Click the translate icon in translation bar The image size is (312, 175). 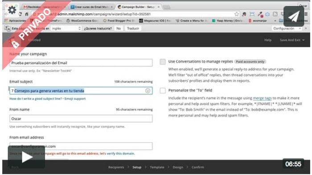pos(8,29)
